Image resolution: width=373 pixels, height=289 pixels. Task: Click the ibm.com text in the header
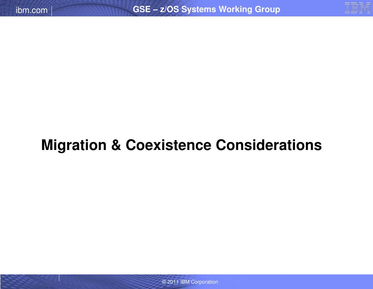[x=32, y=10]
